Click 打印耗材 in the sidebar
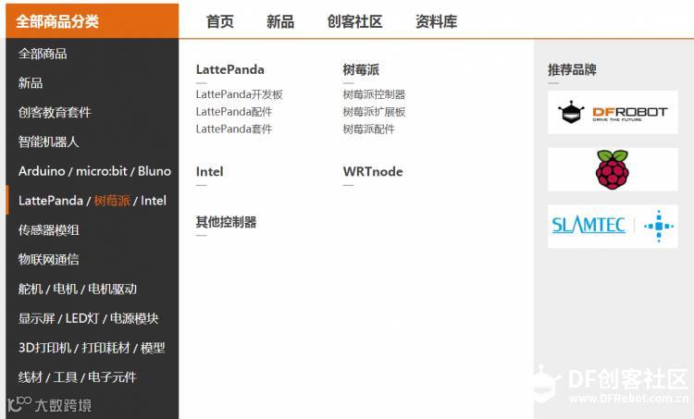694x419 pixels. (105, 348)
